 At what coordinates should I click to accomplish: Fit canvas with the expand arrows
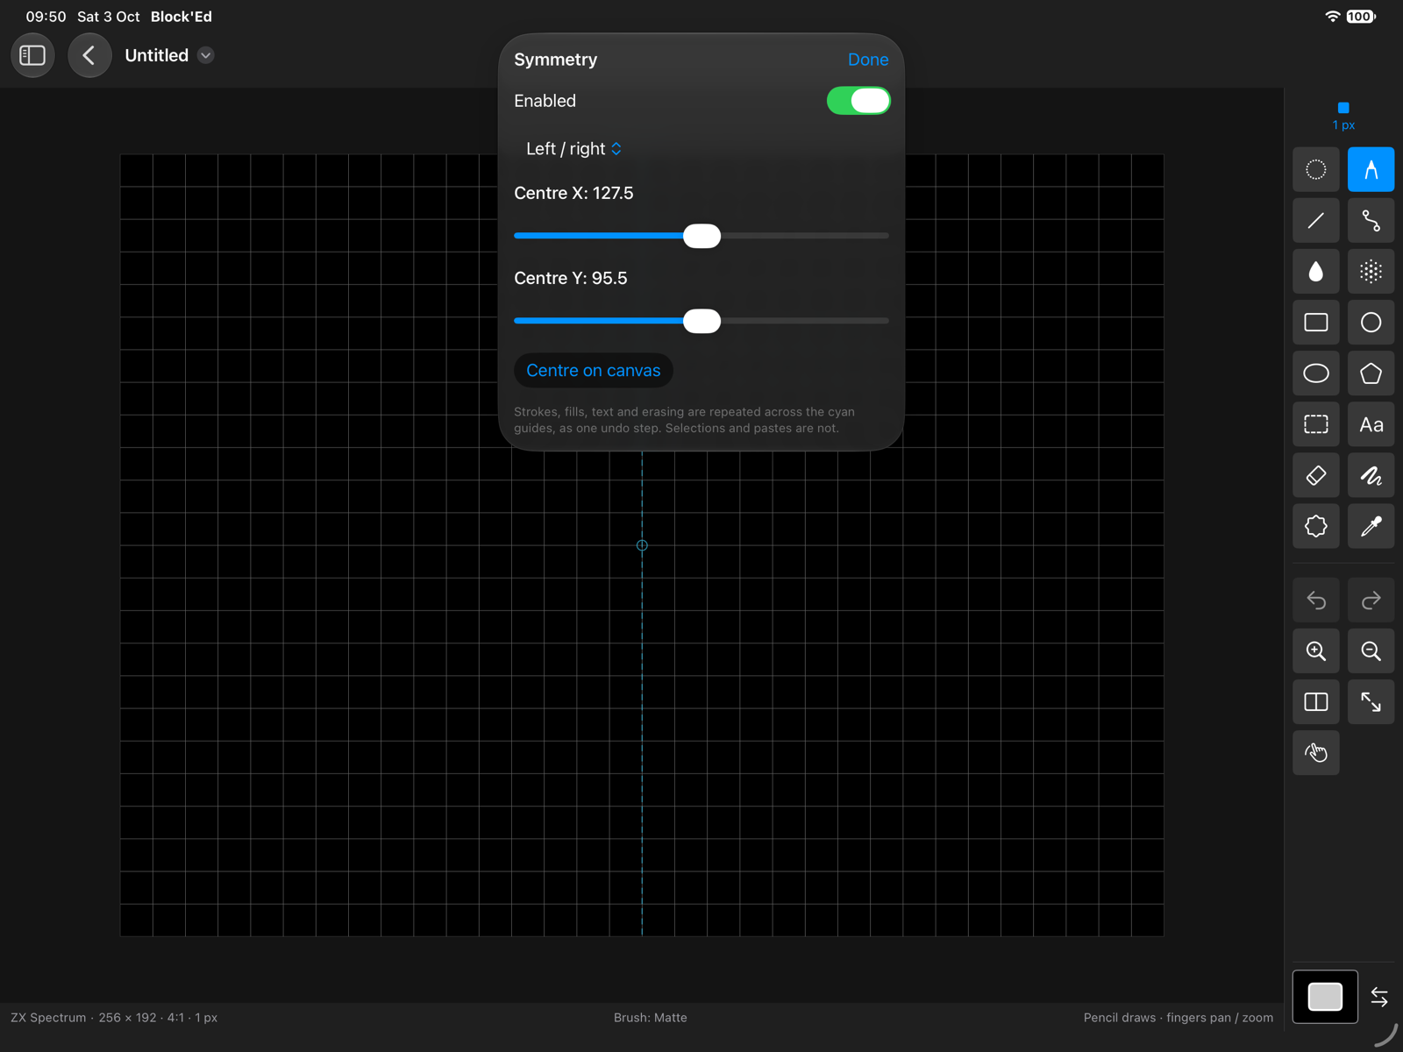tap(1371, 701)
